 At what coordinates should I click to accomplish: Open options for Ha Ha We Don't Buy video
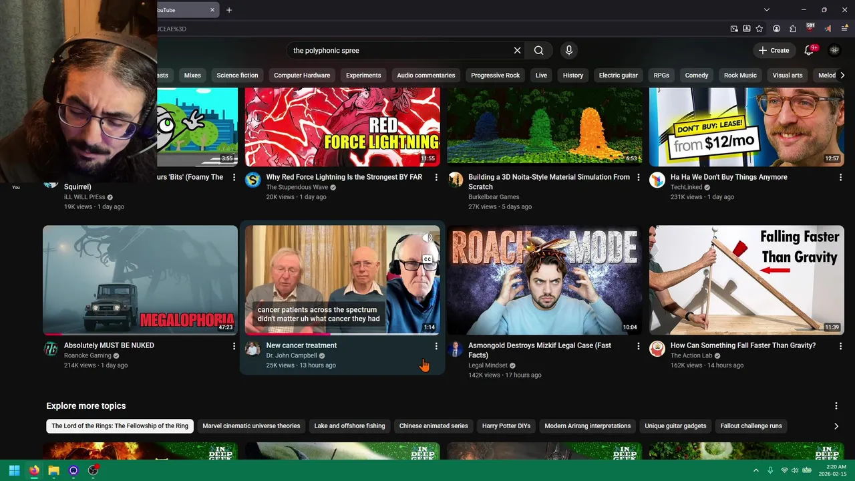pos(840,178)
